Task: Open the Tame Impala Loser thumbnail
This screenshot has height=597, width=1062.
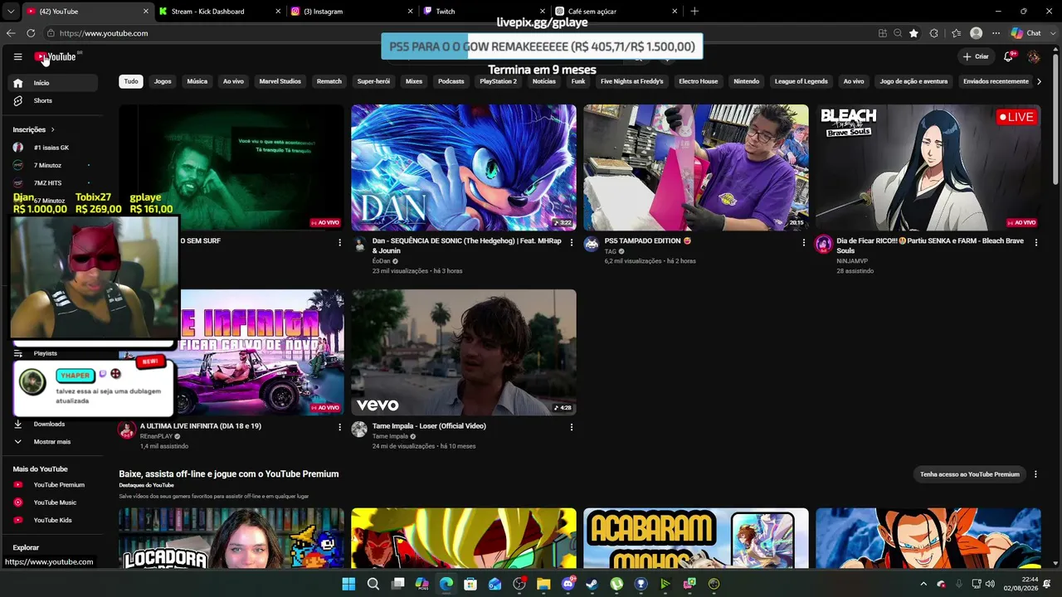Action: [464, 352]
